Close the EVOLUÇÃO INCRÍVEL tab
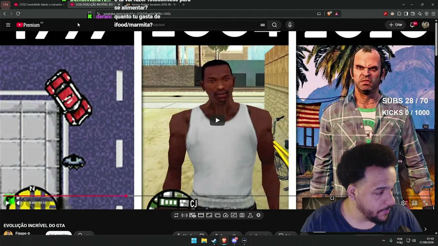The height and width of the screenshot is (246, 438). pos(119,4)
